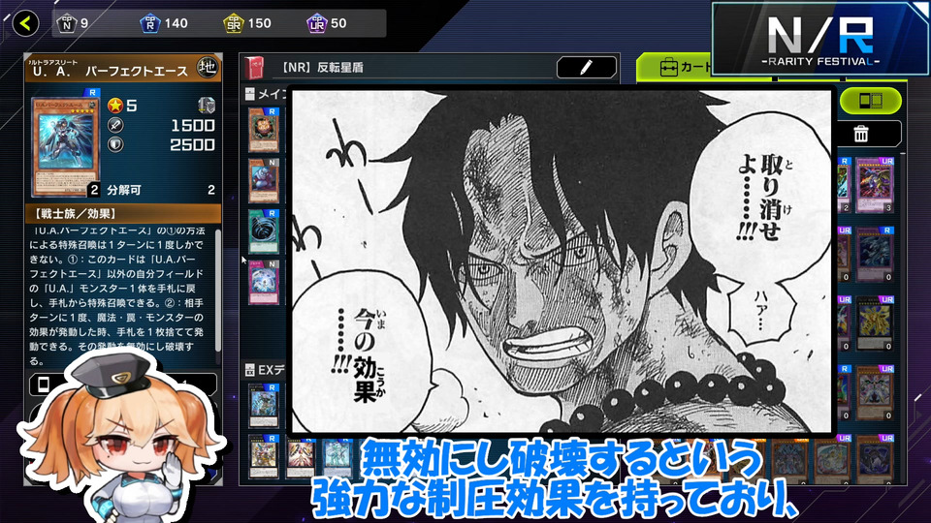Pick the purple dragon UR card with count 3
Viewport: 931px width, 523px height.
(875, 185)
